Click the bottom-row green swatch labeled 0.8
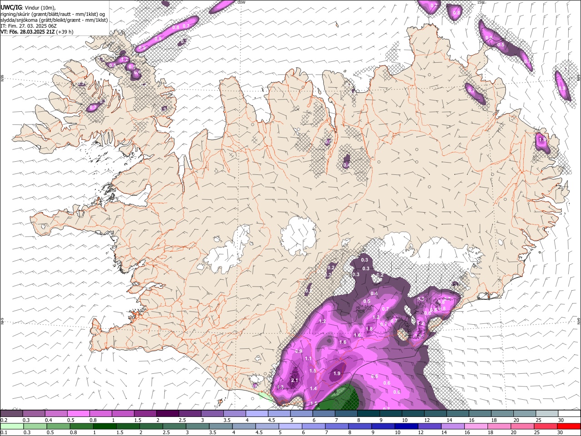This screenshot has height=436, width=581. click(81, 426)
